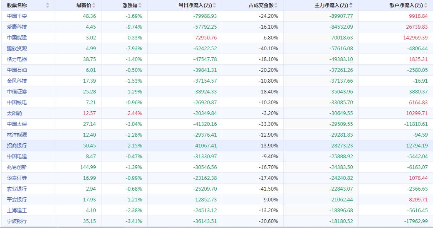
Task: Open 中国太保 stock link
Action: pyautogui.click(x=17, y=124)
